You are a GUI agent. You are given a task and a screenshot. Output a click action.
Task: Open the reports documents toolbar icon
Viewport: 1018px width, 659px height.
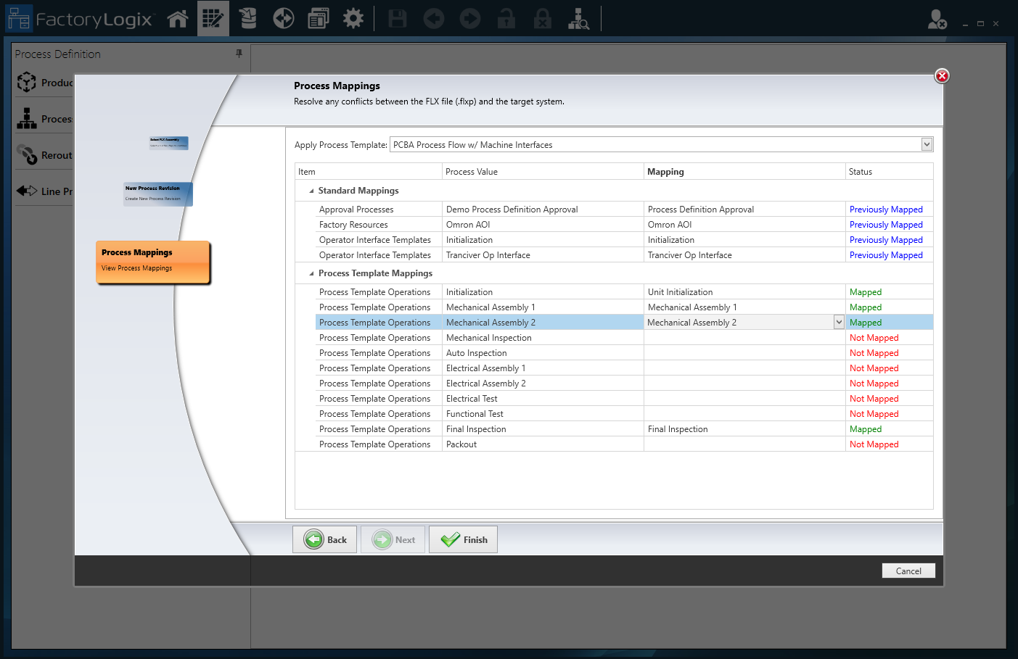[317, 18]
